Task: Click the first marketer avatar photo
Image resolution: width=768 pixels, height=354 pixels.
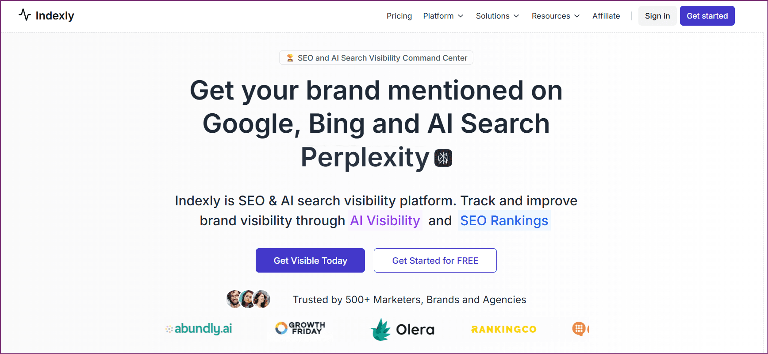Action: pos(233,299)
